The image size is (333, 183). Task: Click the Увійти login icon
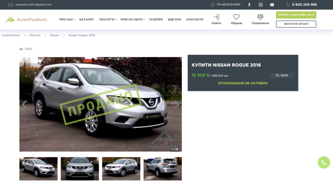click(216, 17)
